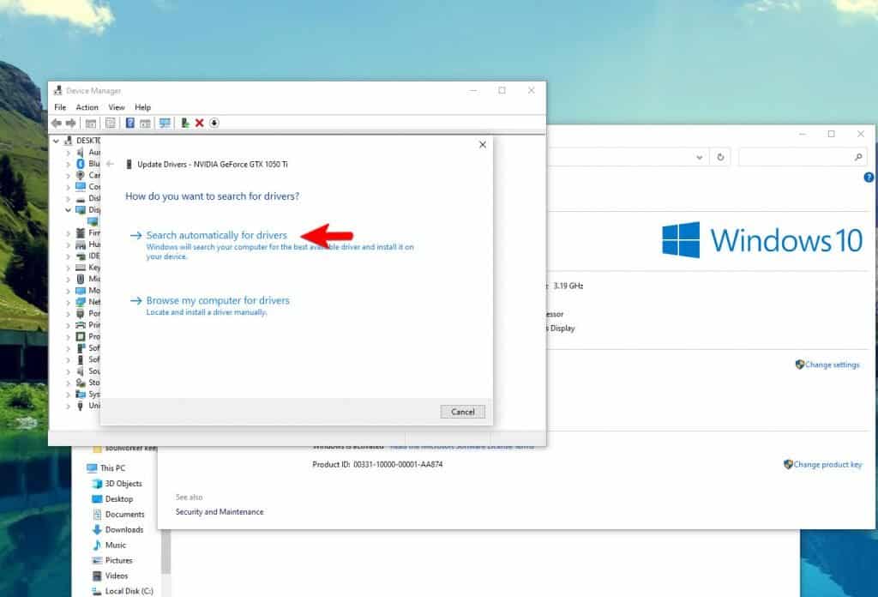The height and width of the screenshot is (597, 878).
Task: Click the magnifier icon in System search box
Action: [858, 157]
